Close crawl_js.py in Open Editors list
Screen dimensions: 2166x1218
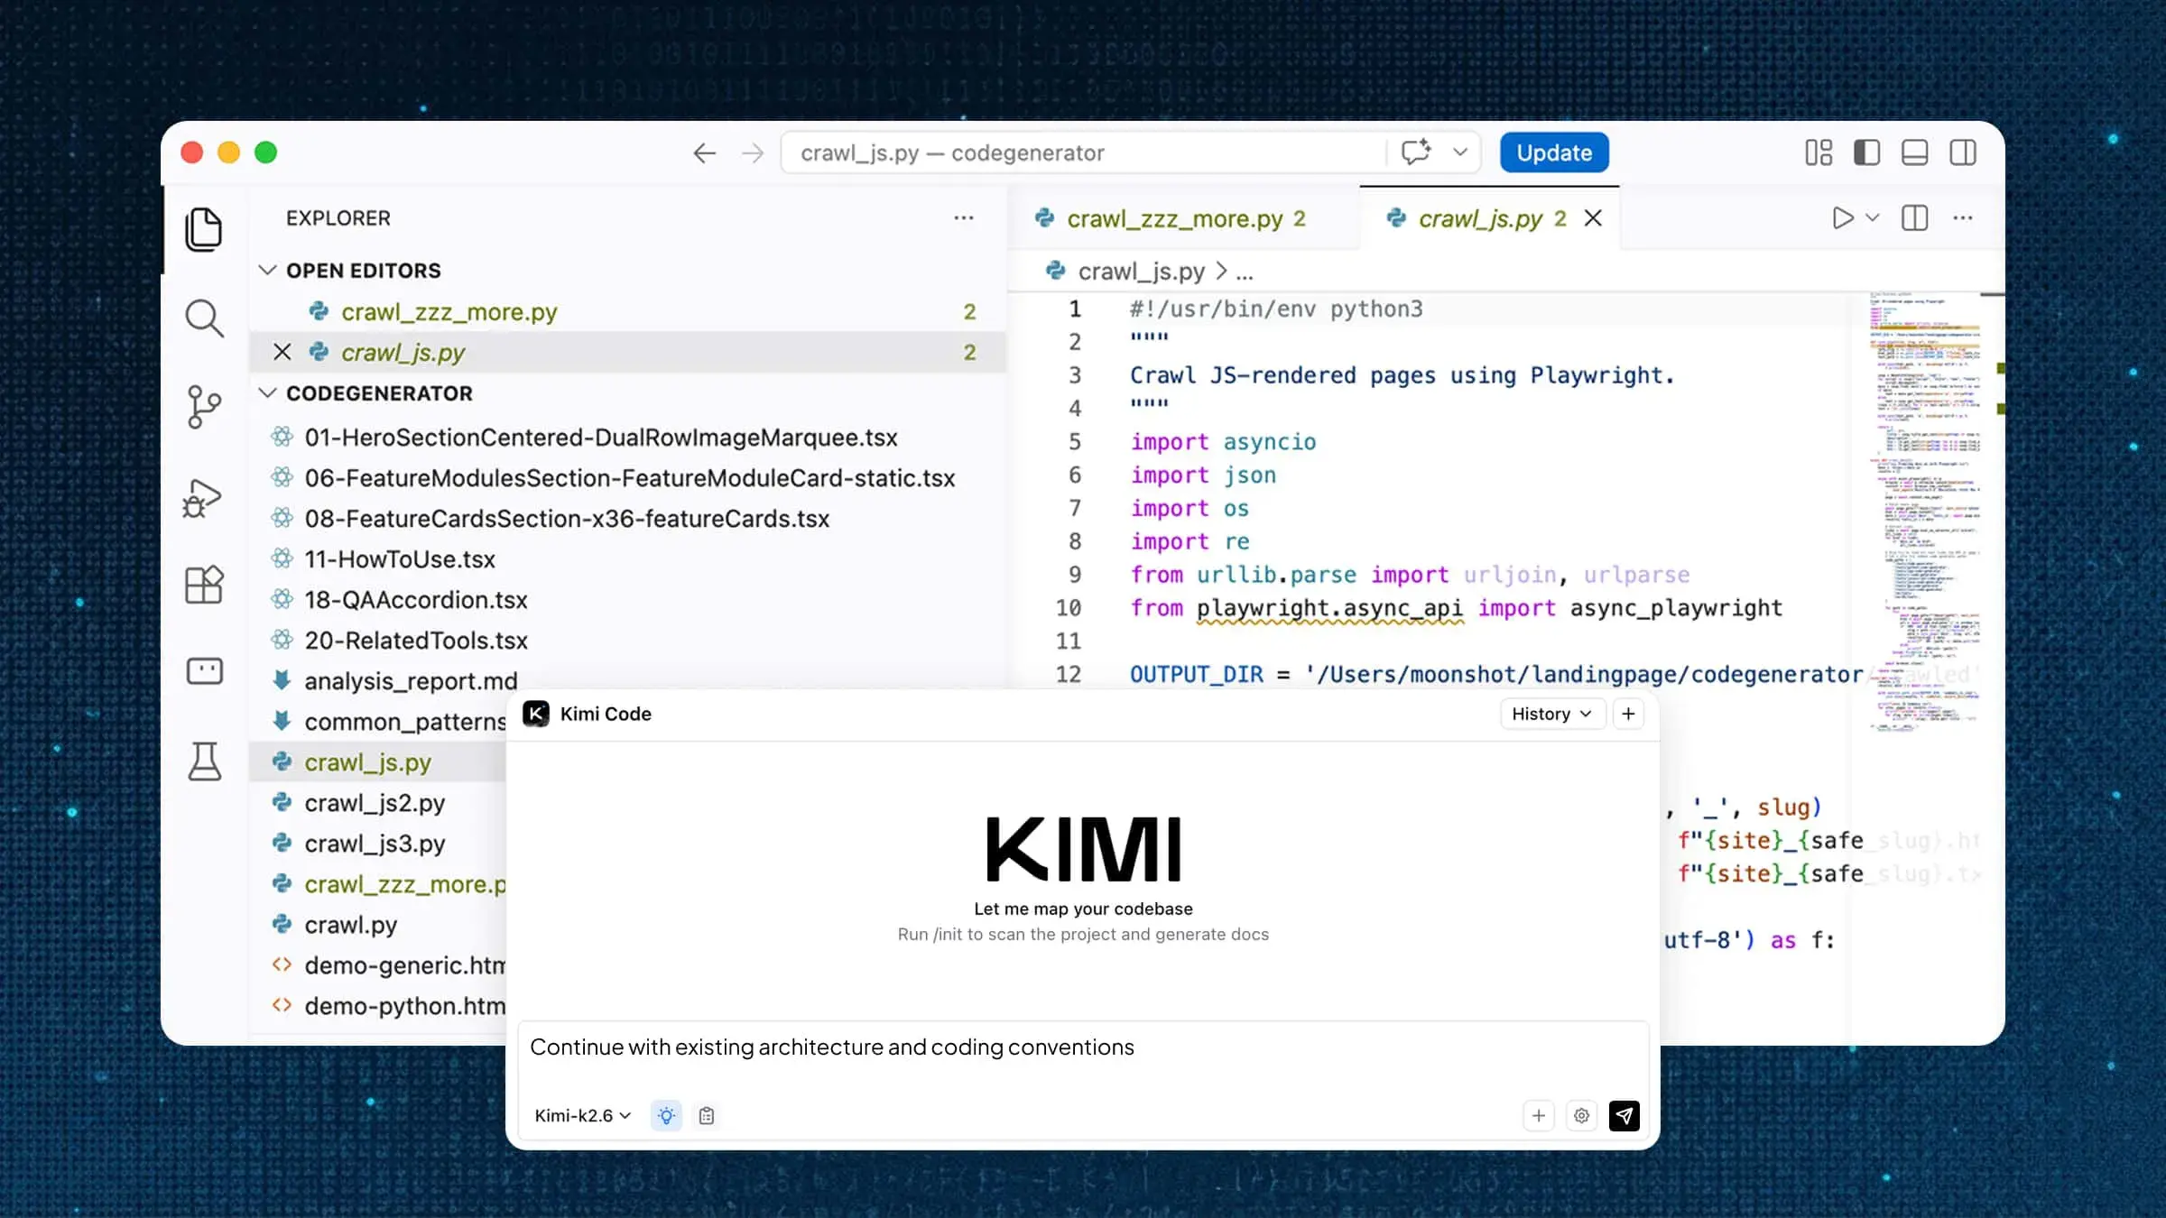282,352
